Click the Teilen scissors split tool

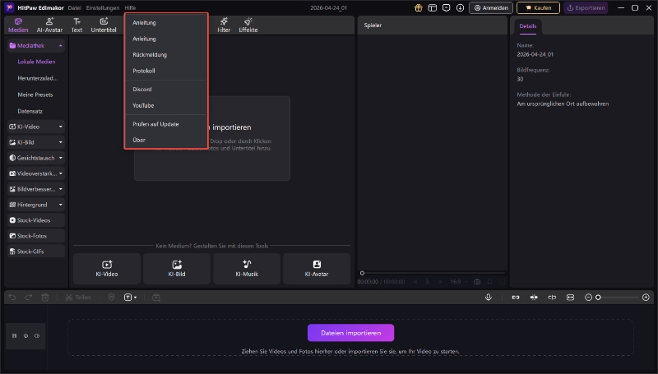(x=78, y=298)
